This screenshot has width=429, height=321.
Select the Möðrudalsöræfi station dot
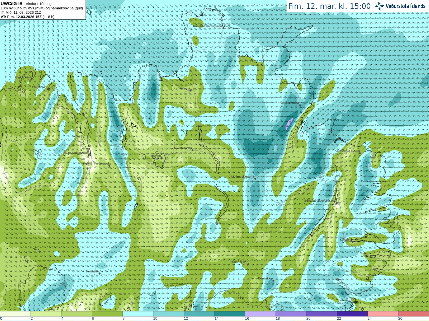coord(255,179)
